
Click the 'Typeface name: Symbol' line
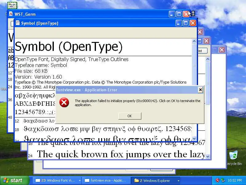pyautogui.click(x=41, y=65)
